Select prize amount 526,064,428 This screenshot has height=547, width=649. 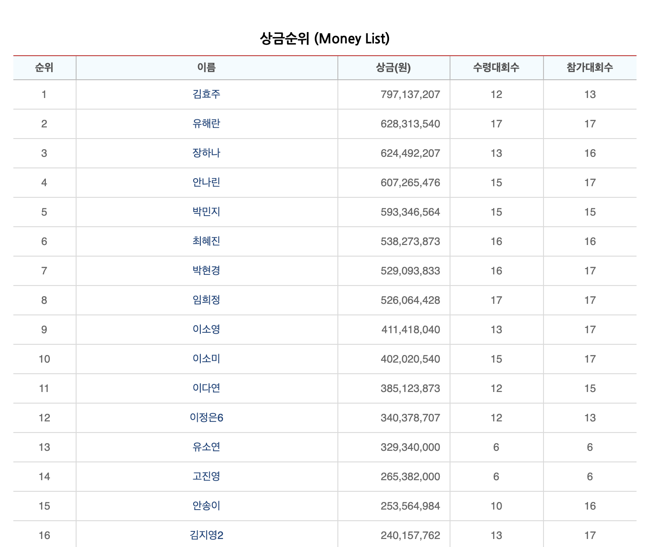click(410, 300)
